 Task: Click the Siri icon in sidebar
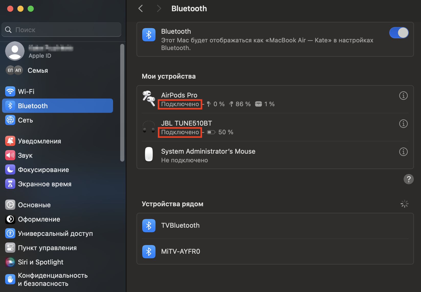click(x=10, y=262)
